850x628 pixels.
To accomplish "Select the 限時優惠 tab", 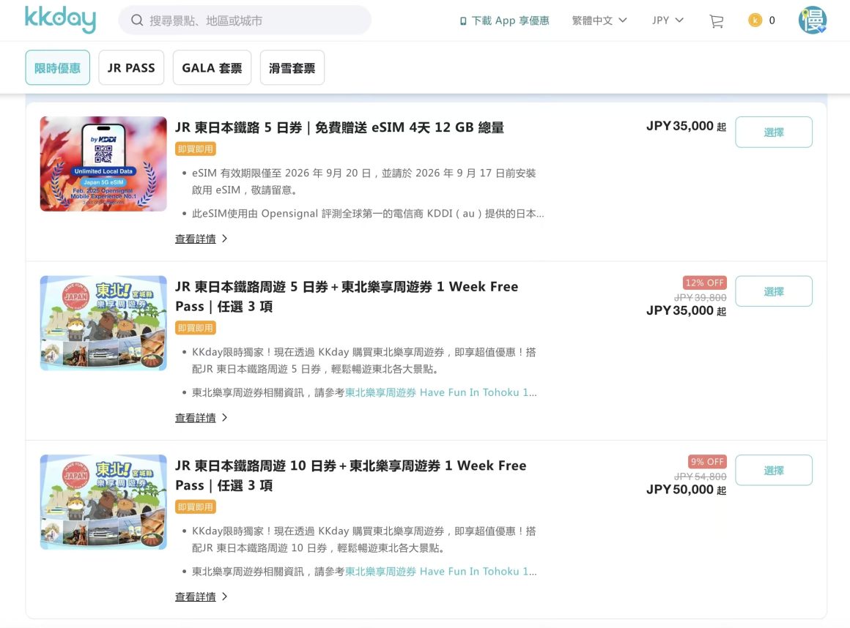I will [57, 67].
